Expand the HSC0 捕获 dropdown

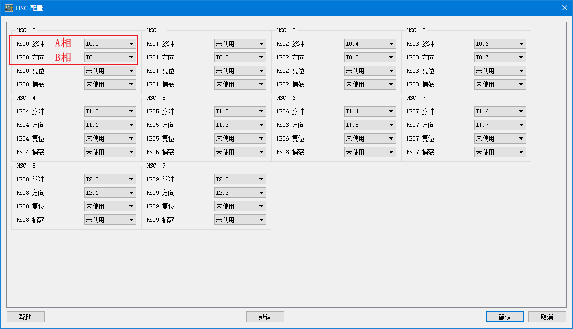[110, 84]
